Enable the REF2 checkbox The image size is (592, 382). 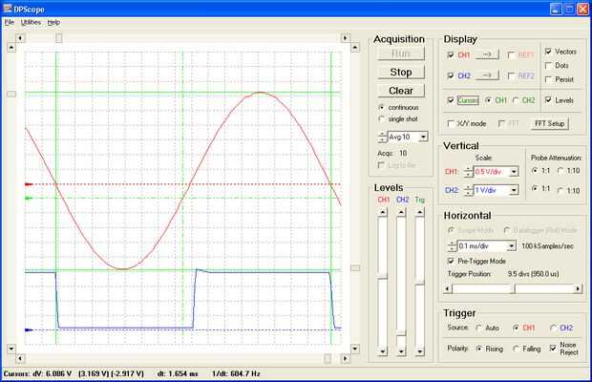(x=511, y=76)
